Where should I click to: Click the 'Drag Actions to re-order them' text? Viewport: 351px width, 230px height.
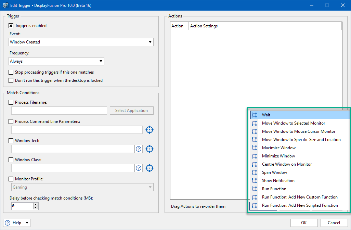coord(198,206)
